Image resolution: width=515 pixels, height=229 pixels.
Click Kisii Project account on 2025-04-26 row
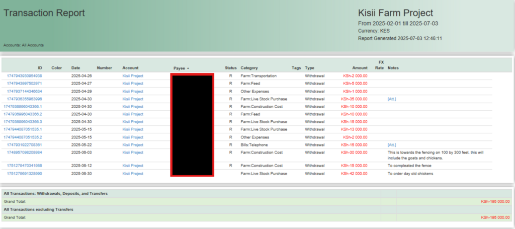(x=133, y=76)
